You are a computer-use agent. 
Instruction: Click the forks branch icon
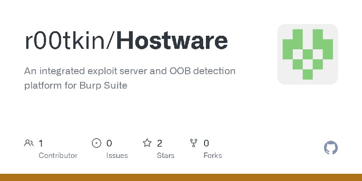pos(194,143)
